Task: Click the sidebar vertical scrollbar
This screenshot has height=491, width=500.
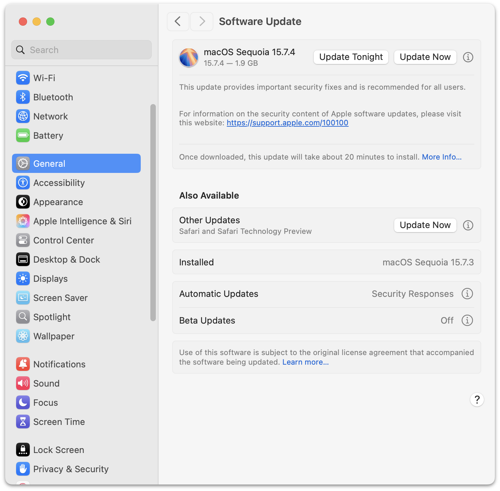Action: click(x=153, y=212)
